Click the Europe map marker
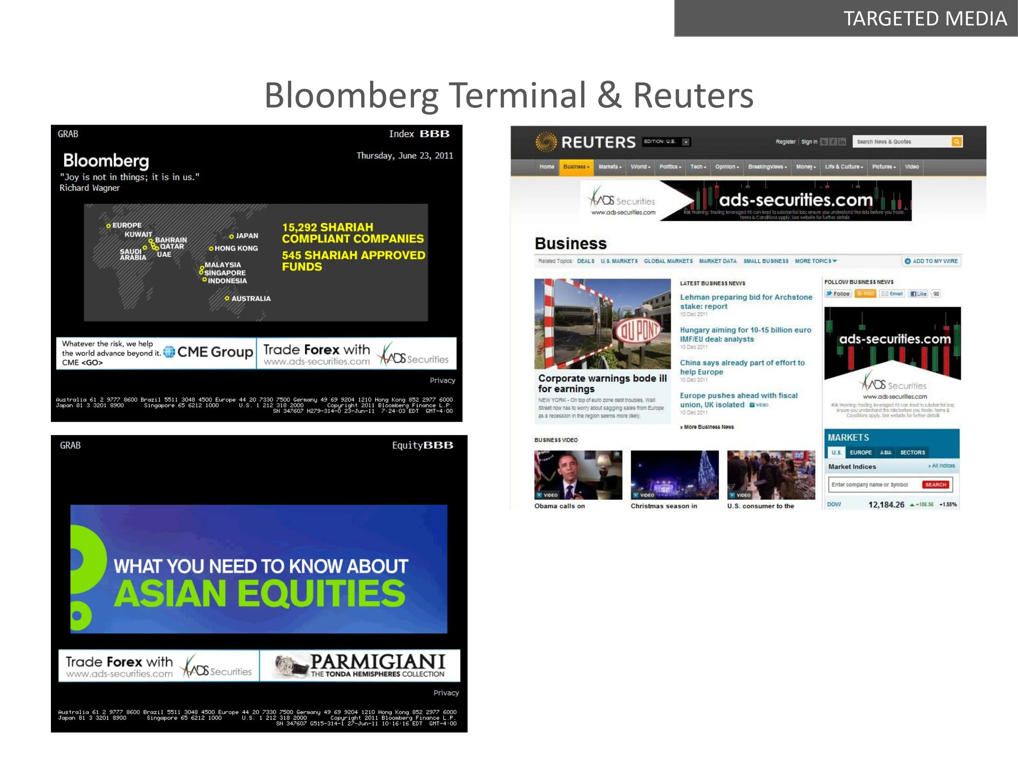This screenshot has height=763, width=1018. coord(109,226)
